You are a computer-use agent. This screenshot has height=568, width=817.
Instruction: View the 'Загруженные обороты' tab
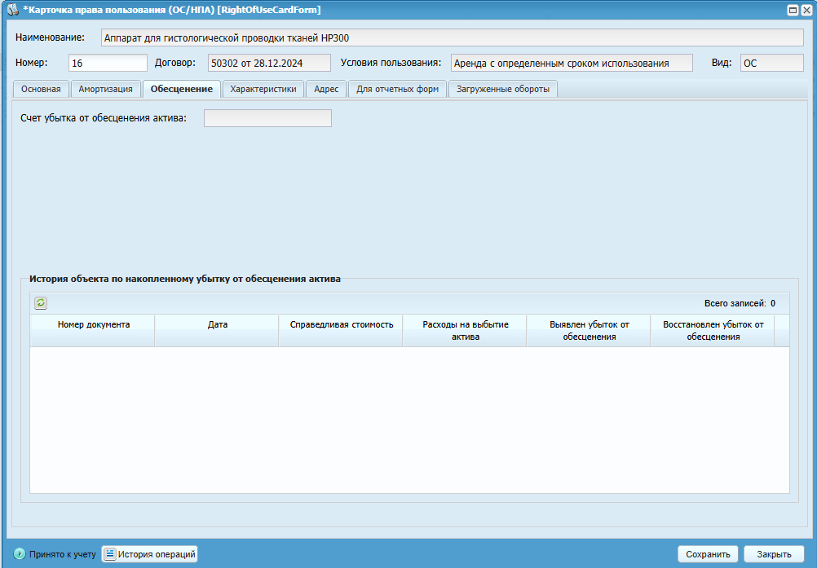(x=502, y=89)
